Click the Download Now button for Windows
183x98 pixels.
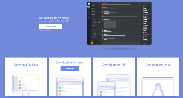(50, 26)
